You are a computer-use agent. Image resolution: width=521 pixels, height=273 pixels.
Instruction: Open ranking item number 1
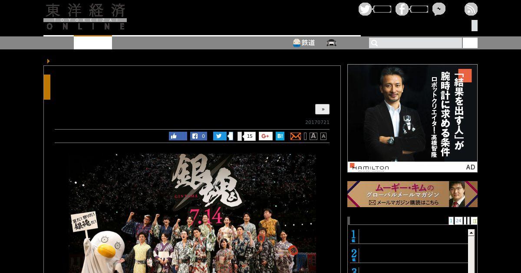(x=409, y=236)
